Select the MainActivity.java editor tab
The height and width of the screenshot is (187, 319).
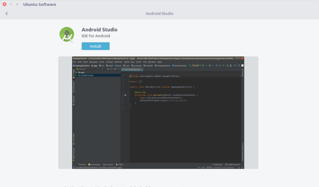(x=132, y=69)
